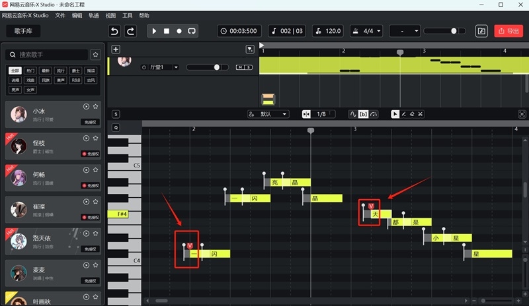Image resolution: width=529 pixels, height=306 pixels.
Task: Preview singer 怪枝 voice
Action: (87, 138)
